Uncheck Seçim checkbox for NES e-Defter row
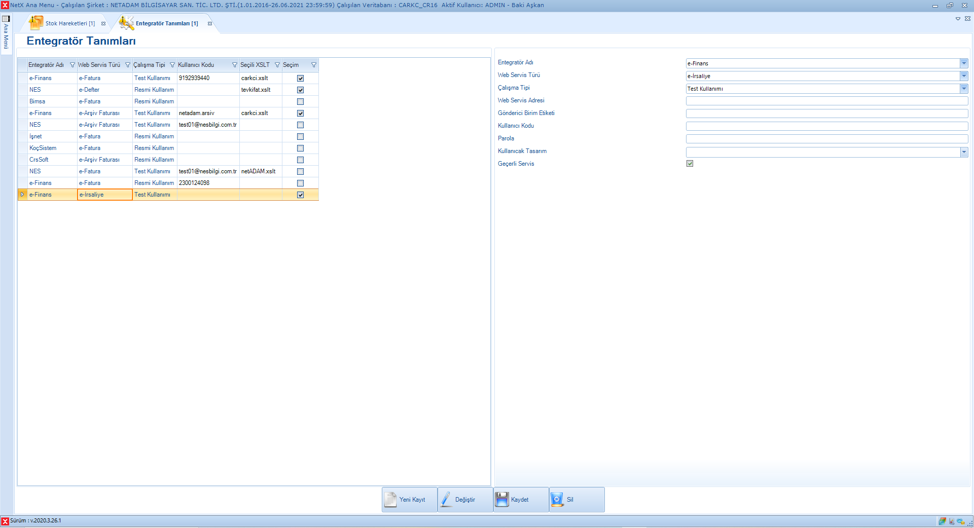 click(300, 90)
